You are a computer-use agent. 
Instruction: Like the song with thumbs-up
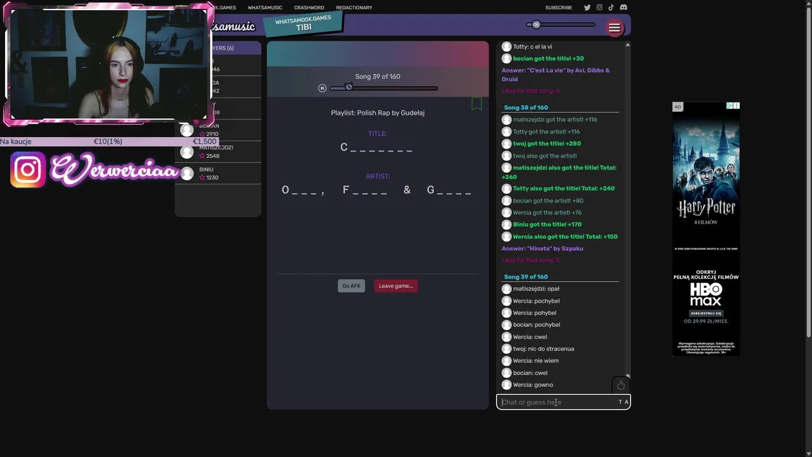(620, 385)
